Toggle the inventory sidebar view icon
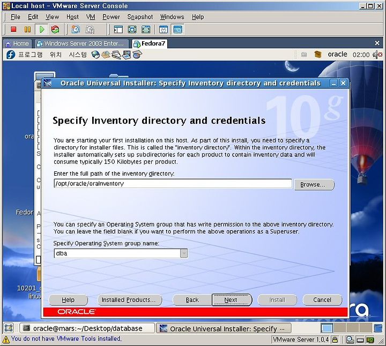This screenshot has height=346, width=386. tap(118, 29)
